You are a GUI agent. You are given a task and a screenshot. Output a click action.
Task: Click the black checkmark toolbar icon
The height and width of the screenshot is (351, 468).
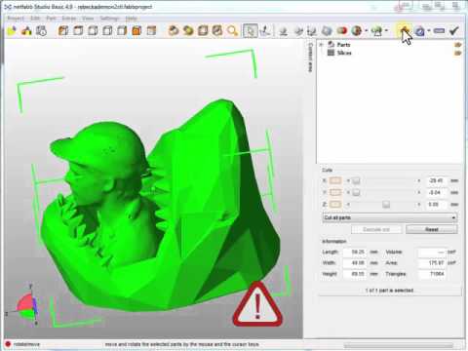tap(454, 31)
